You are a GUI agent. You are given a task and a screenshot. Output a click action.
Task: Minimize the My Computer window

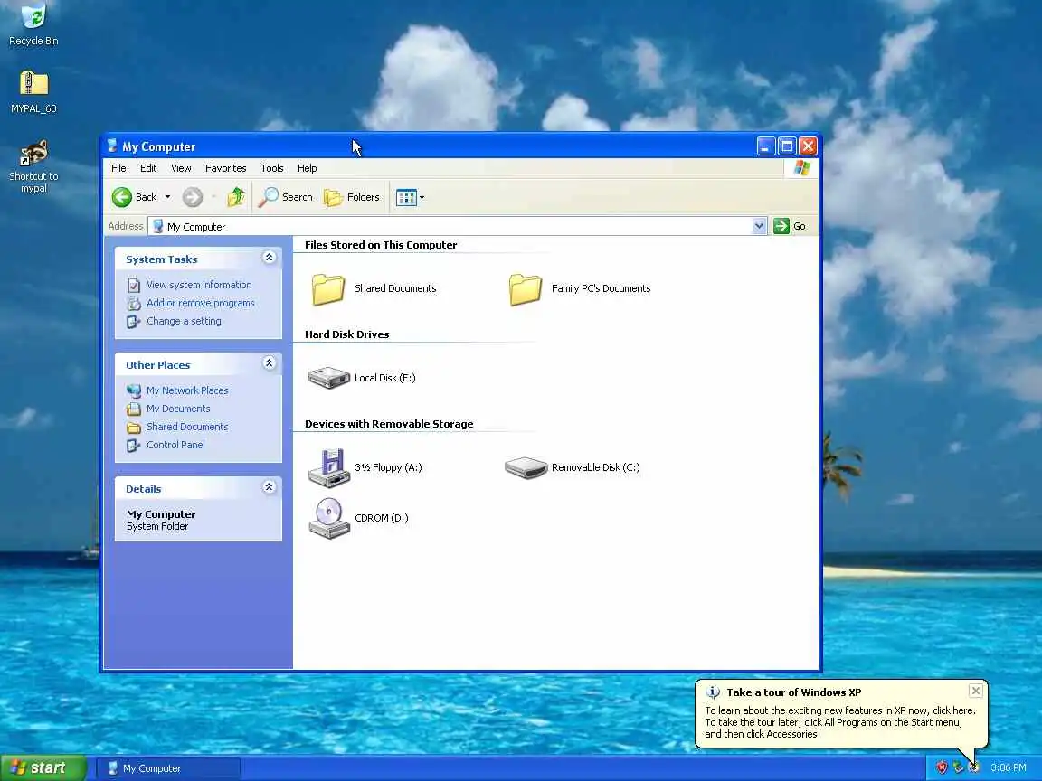coord(766,146)
